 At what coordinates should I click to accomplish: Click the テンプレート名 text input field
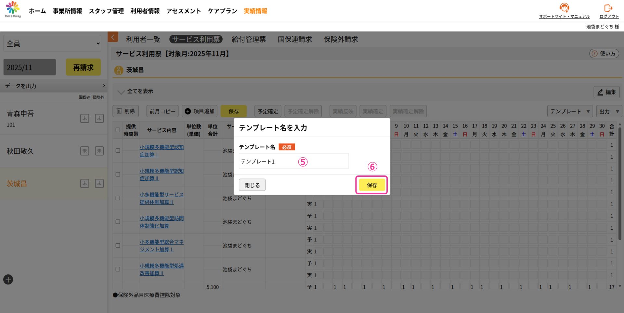click(x=293, y=161)
